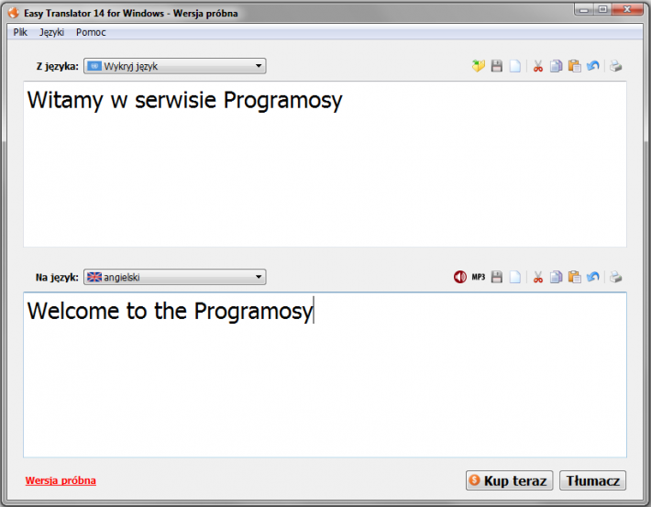This screenshot has width=651, height=507.
Task: Minimize the Easy Translator window
Action: [584, 9]
